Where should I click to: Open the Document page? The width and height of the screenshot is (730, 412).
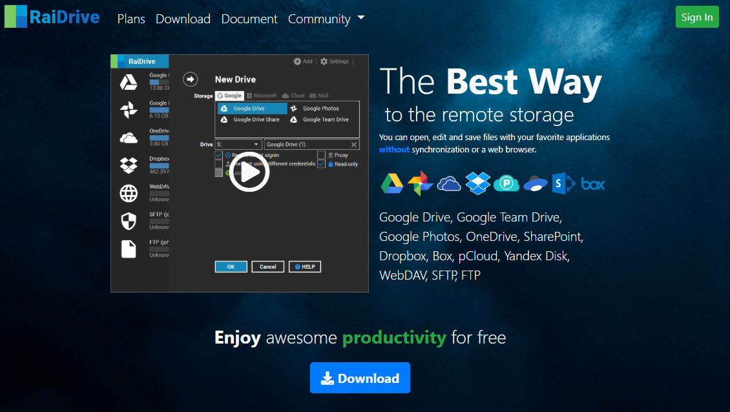click(x=249, y=19)
